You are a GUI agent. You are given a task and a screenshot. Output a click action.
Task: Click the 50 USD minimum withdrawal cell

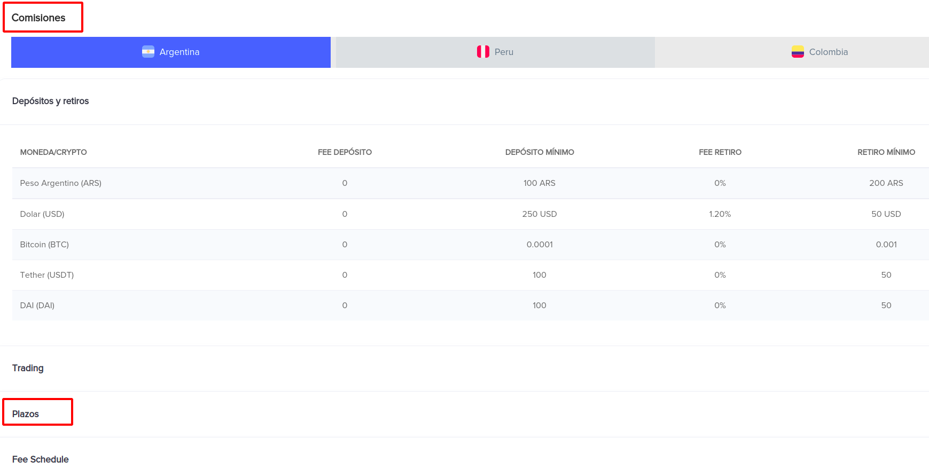pyautogui.click(x=886, y=214)
